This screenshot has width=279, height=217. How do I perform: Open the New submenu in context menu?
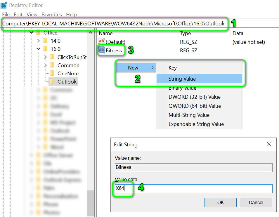(x=136, y=67)
